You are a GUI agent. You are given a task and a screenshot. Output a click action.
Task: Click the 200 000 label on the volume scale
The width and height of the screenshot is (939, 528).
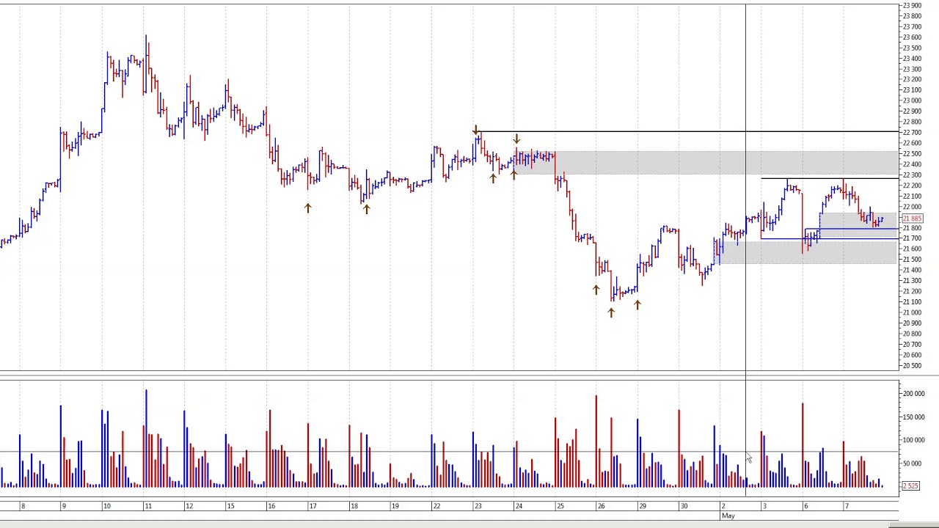pyautogui.click(x=913, y=394)
